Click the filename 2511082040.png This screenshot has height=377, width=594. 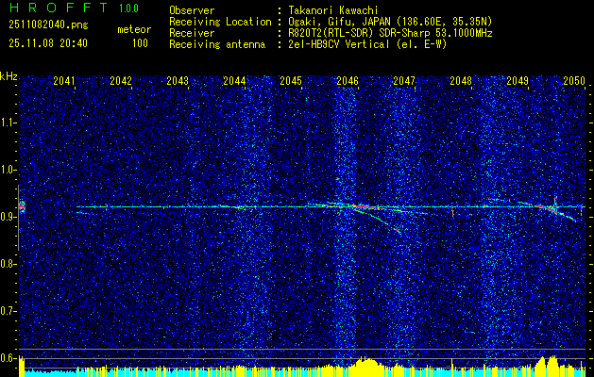[x=48, y=25]
